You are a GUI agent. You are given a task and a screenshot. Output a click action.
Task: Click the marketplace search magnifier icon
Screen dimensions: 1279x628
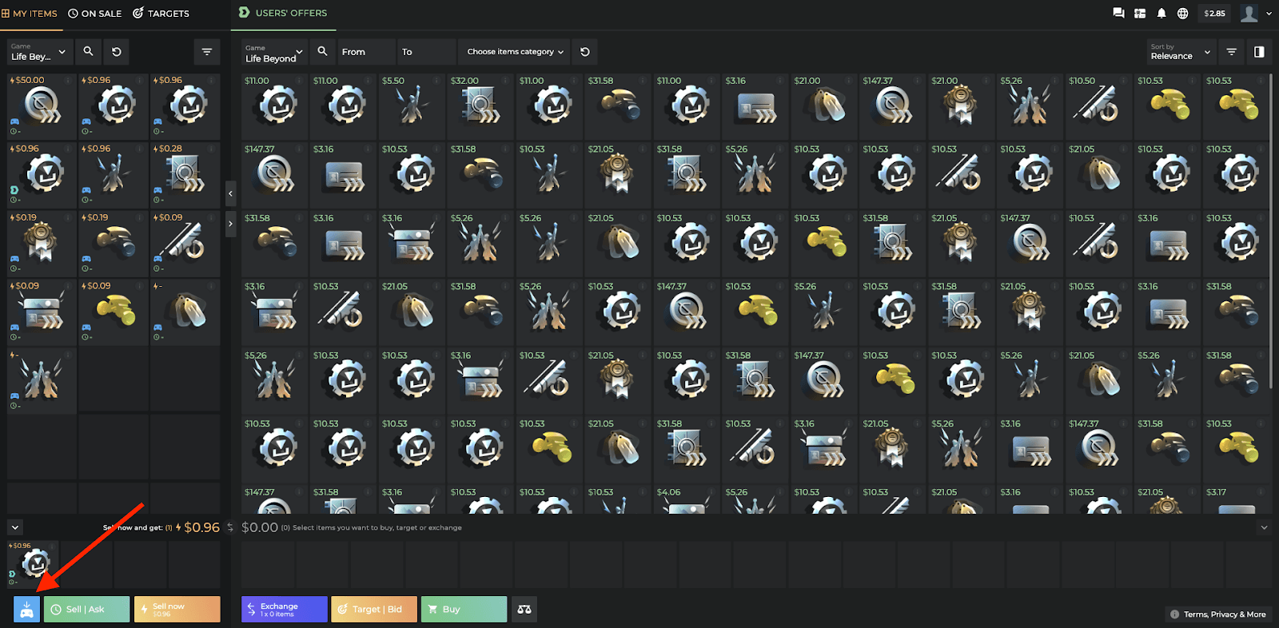pyautogui.click(x=322, y=52)
